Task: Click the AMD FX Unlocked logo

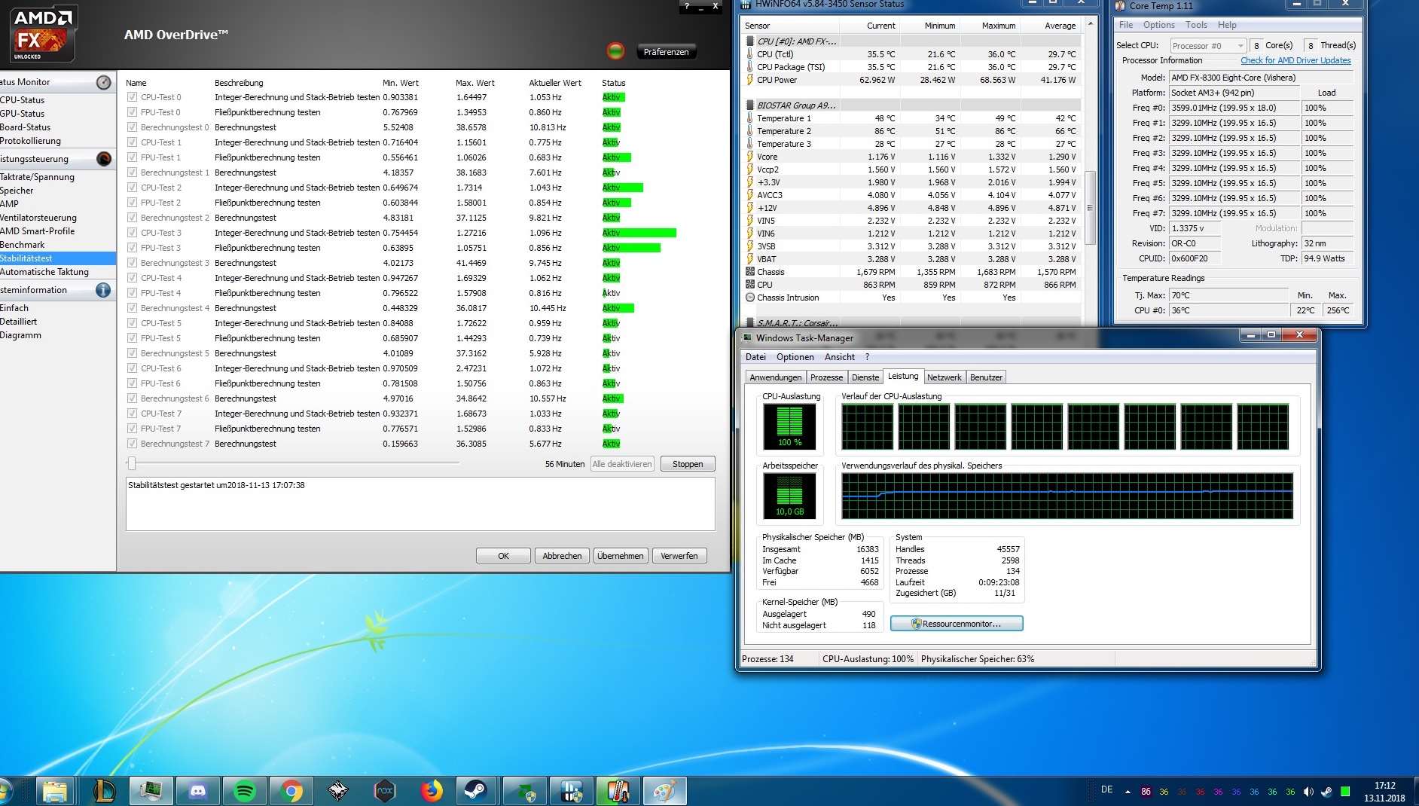Action: [x=43, y=34]
